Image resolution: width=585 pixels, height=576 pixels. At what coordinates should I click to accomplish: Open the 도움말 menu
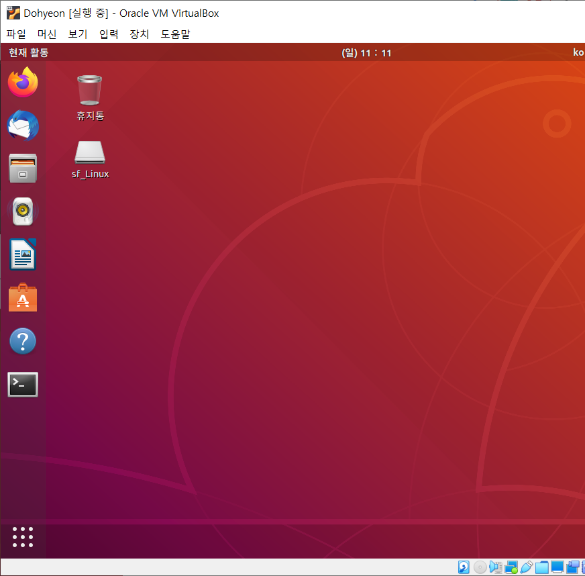point(175,34)
